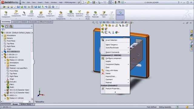Open the Motion Study 1 tab
Image resolution: width=194 pixels, height=109 pixels.
pos(27,104)
